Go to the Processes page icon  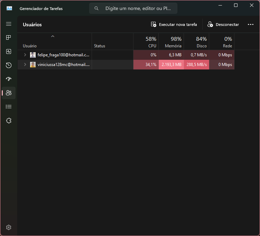pos(9,38)
